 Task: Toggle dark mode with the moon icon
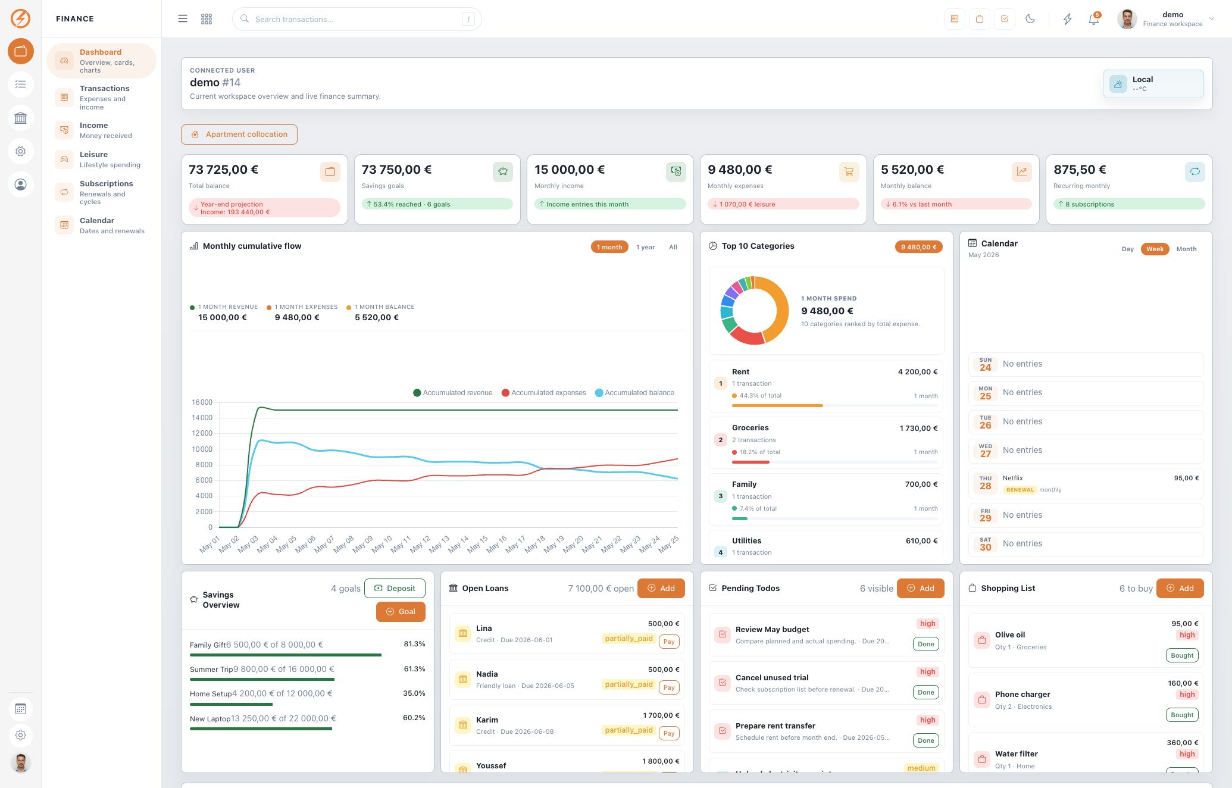[x=1030, y=19]
